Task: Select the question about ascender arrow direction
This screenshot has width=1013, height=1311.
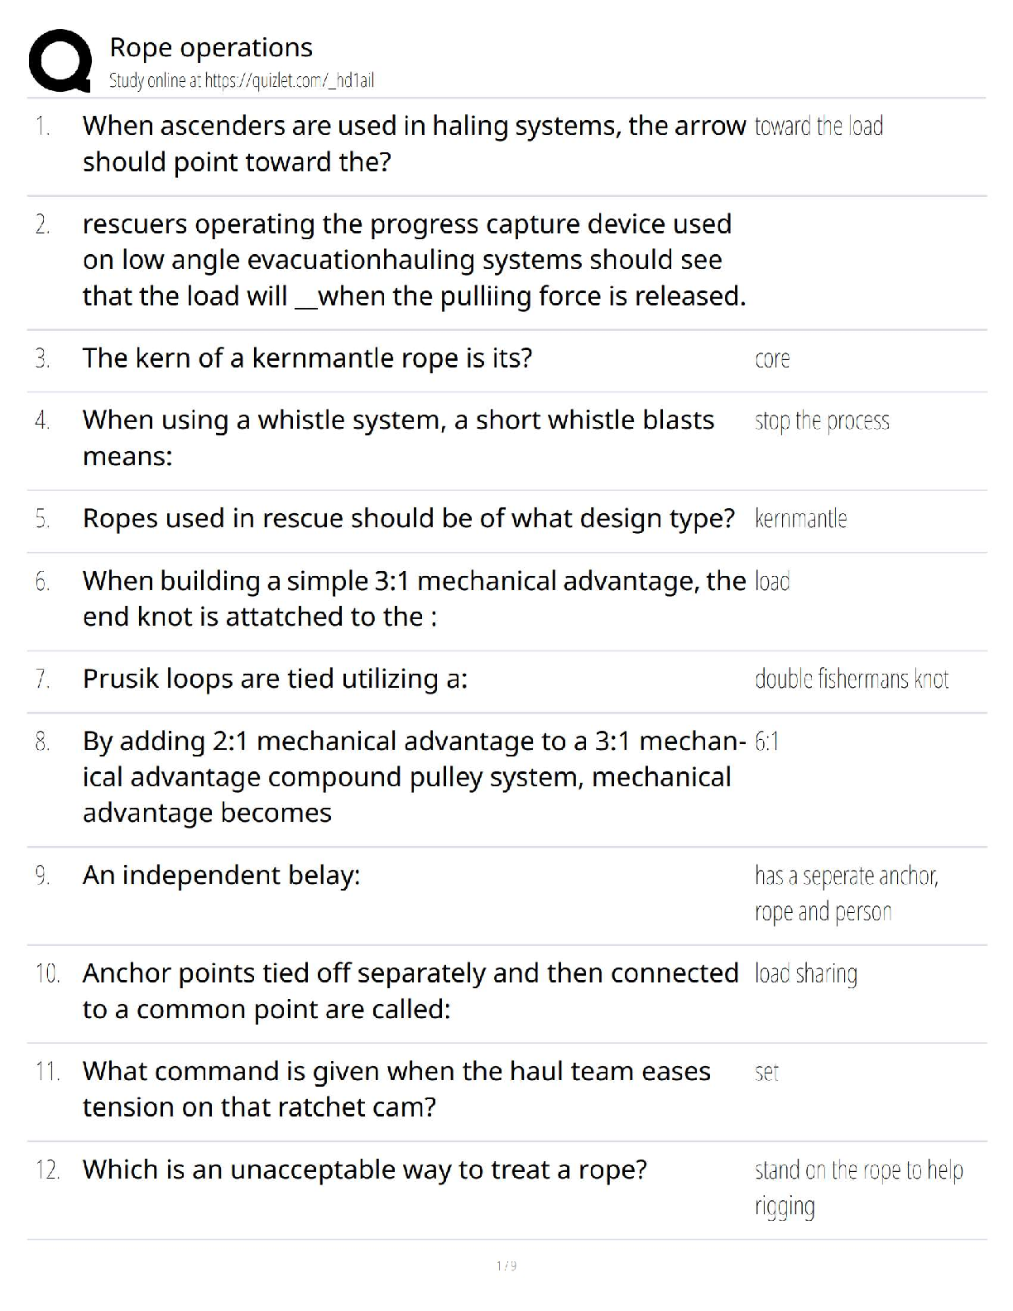Action: (x=413, y=143)
